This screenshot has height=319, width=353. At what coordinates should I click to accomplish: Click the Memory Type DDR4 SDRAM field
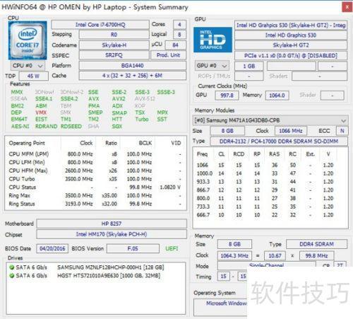point(316,244)
